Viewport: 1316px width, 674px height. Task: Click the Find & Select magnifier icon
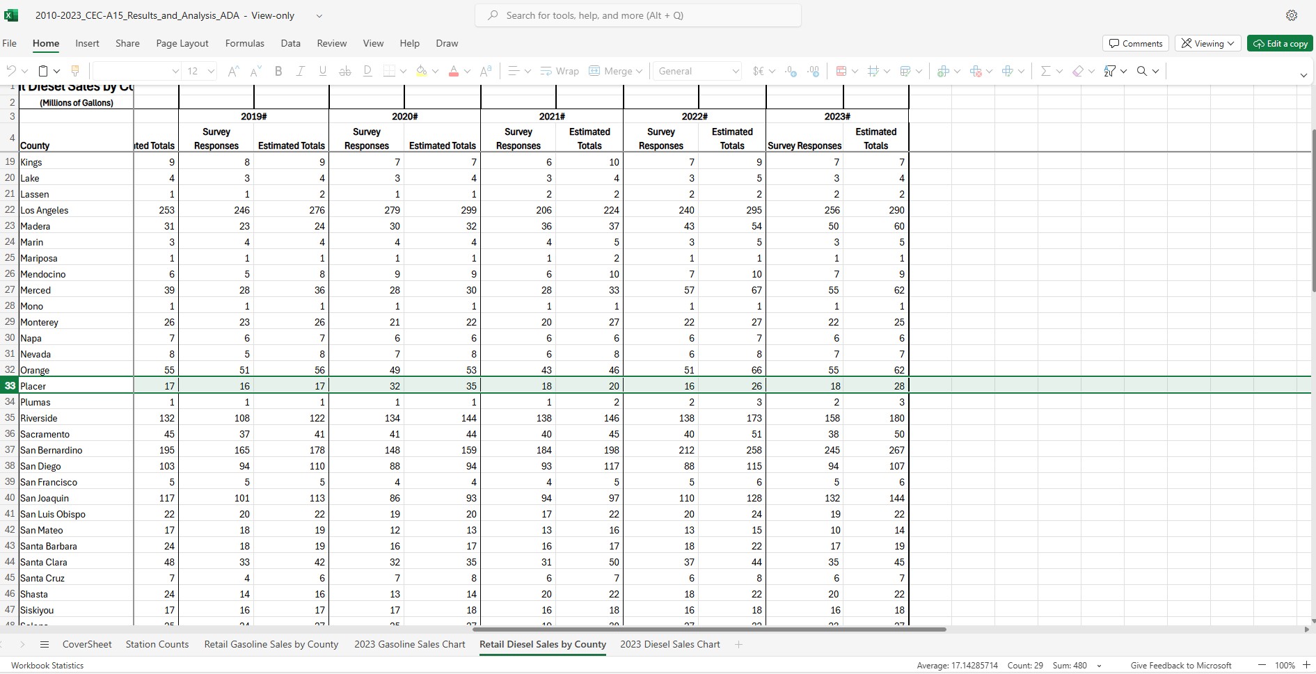(x=1142, y=71)
